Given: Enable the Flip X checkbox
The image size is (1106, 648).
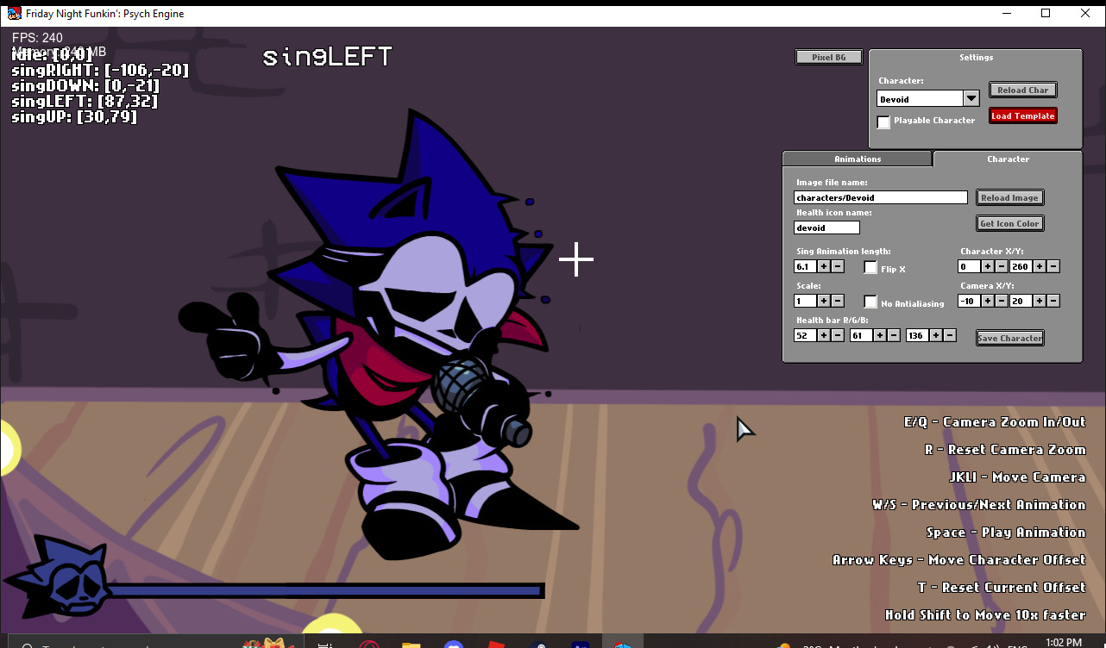Looking at the screenshot, I should 870,268.
